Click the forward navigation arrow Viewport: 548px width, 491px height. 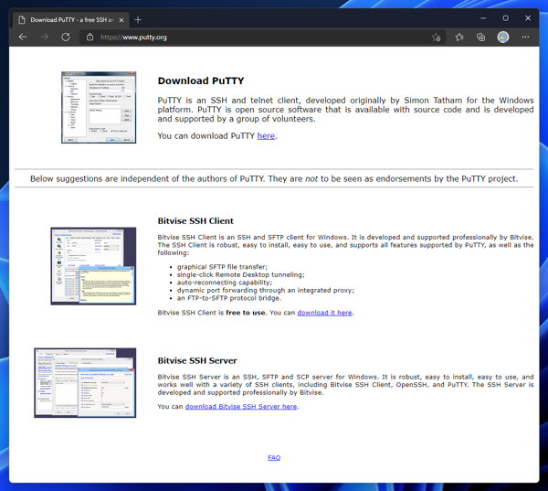pos(44,37)
